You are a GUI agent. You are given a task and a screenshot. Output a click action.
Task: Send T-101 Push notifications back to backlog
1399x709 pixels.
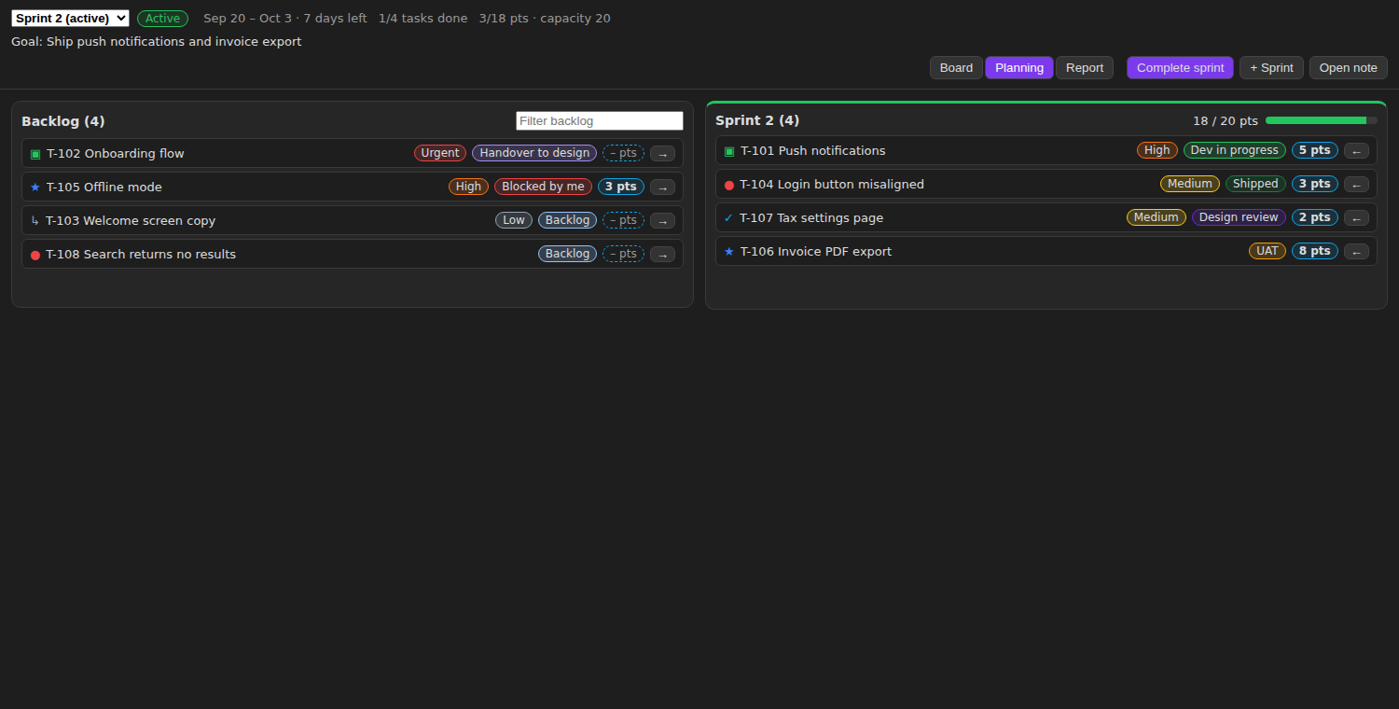[x=1356, y=151]
